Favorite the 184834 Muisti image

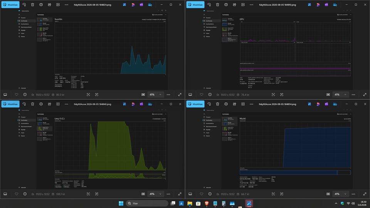pyautogui.click(x=202, y=194)
